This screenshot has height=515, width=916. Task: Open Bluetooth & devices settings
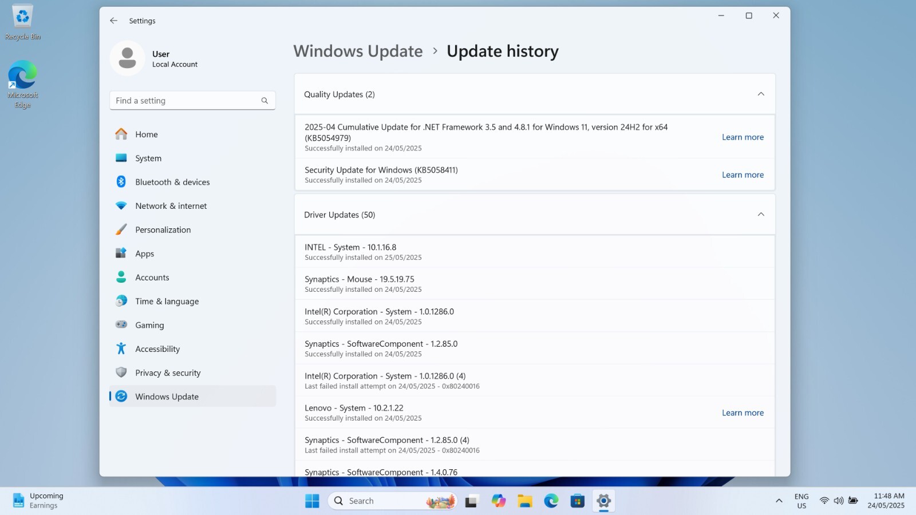click(x=172, y=182)
